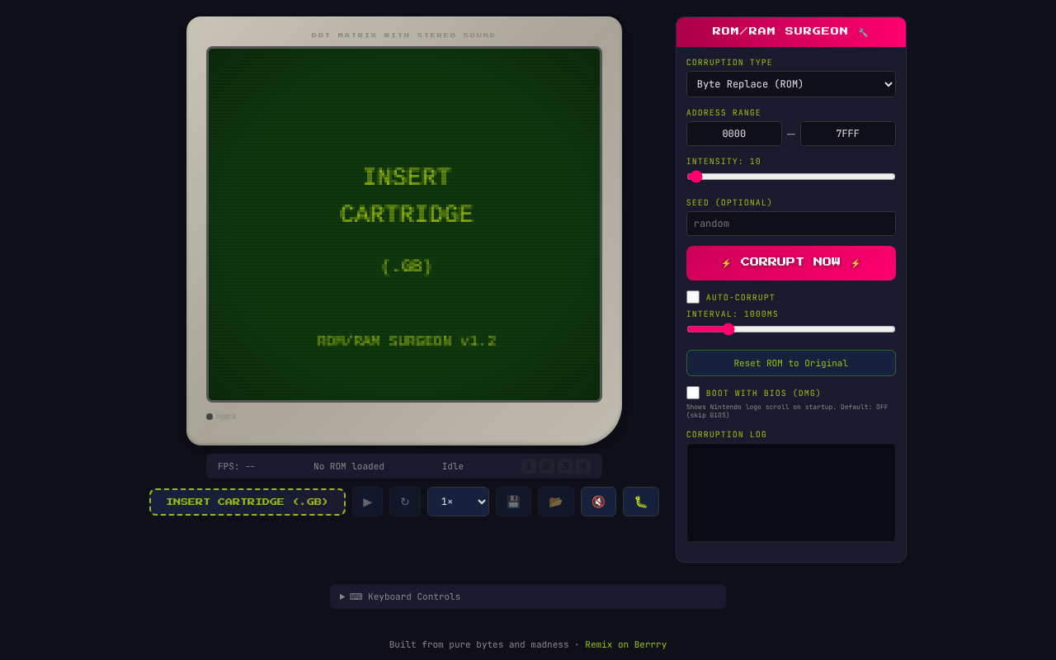This screenshot has width=1056, height=660.
Task: Open the 1× speed dropdown
Action: [x=458, y=502]
